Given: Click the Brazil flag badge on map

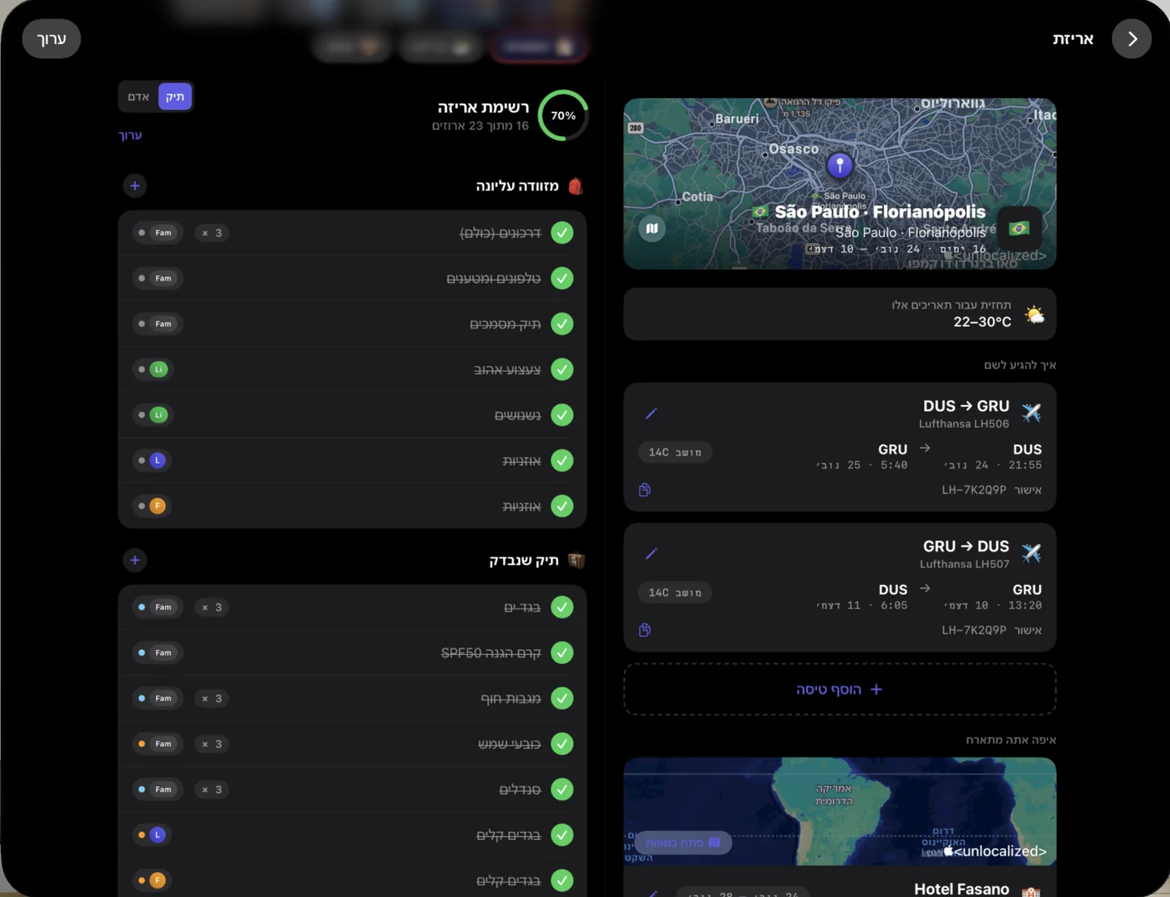Looking at the screenshot, I should [x=1019, y=228].
